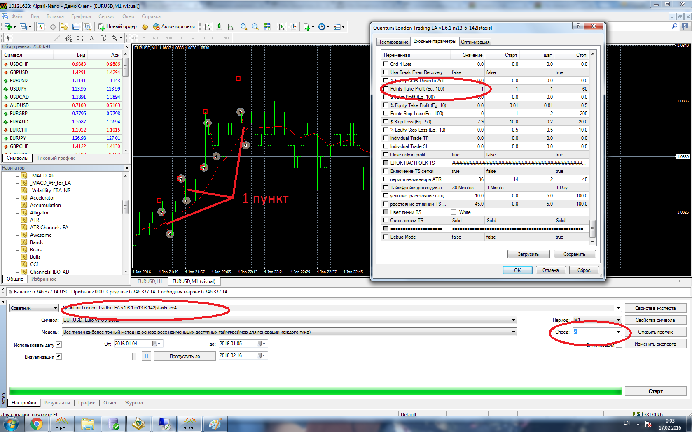Screen dimensions: 692x432
Task: Open the Templates toolbar icon
Action: pos(337,27)
